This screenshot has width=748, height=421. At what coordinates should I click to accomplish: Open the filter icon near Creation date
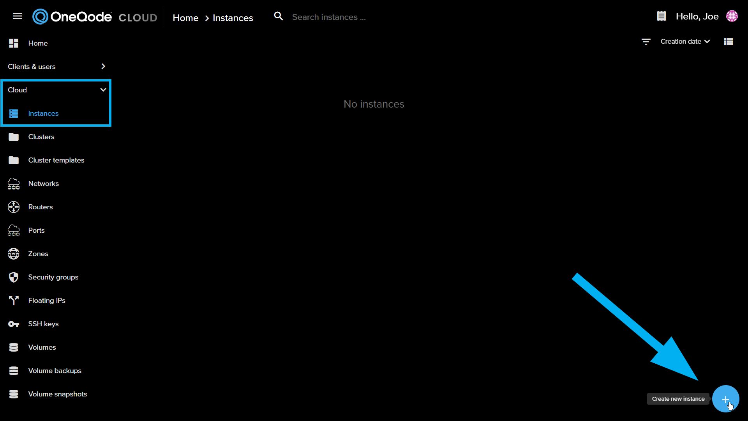coord(646,41)
